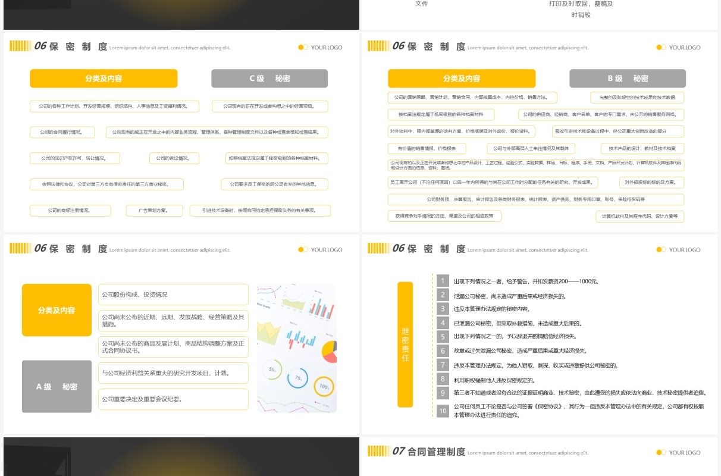Click numbered square 1 in 泄密责任 list
721x476 pixels.
[443, 281]
